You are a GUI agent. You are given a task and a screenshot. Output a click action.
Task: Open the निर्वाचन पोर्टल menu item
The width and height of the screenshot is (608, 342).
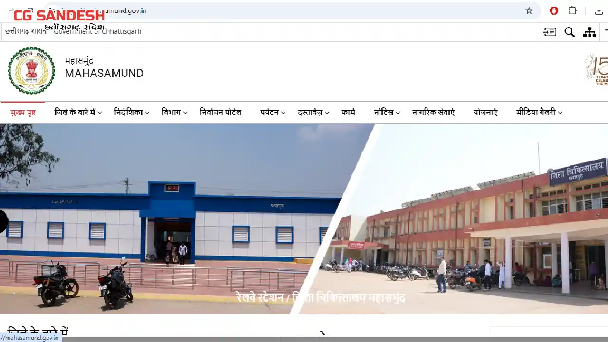[220, 113]
